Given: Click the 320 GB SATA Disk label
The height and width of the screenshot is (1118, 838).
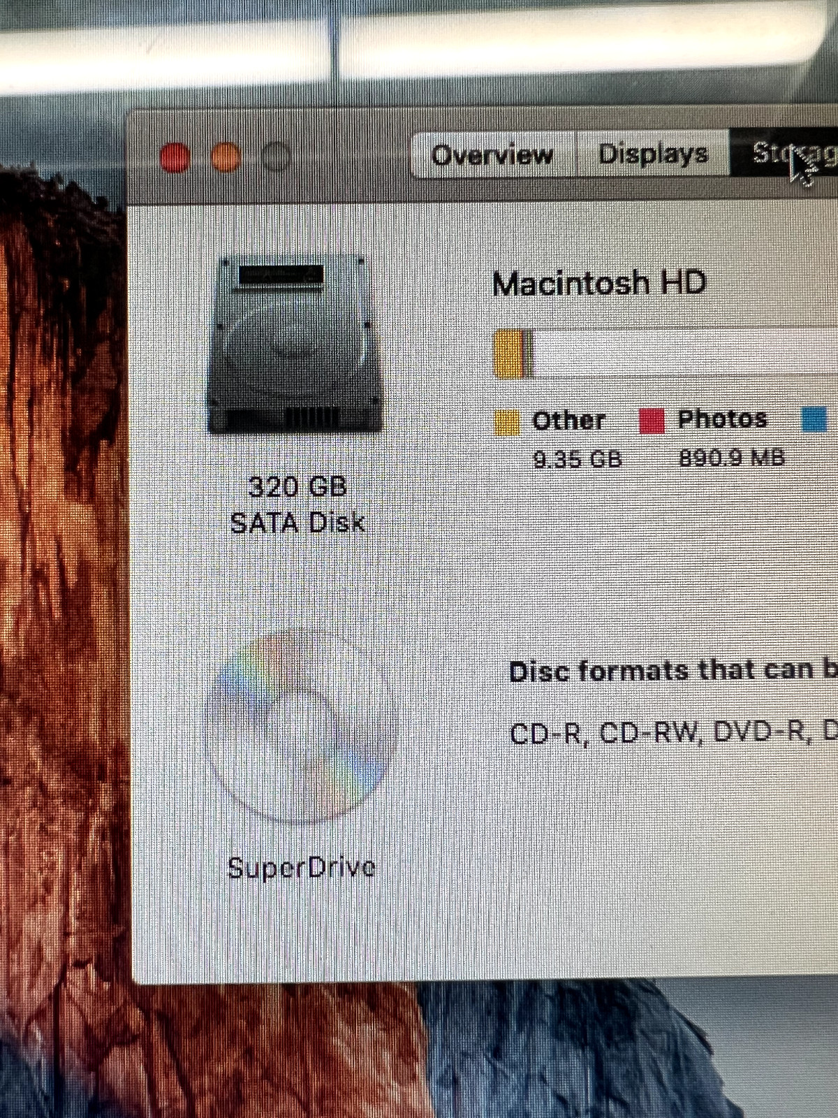Looking at the screenshot, I should click(298, 504).
